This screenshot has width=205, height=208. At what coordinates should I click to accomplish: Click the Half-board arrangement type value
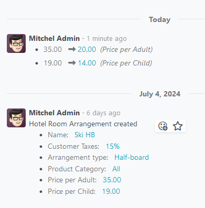click(132, 158)
